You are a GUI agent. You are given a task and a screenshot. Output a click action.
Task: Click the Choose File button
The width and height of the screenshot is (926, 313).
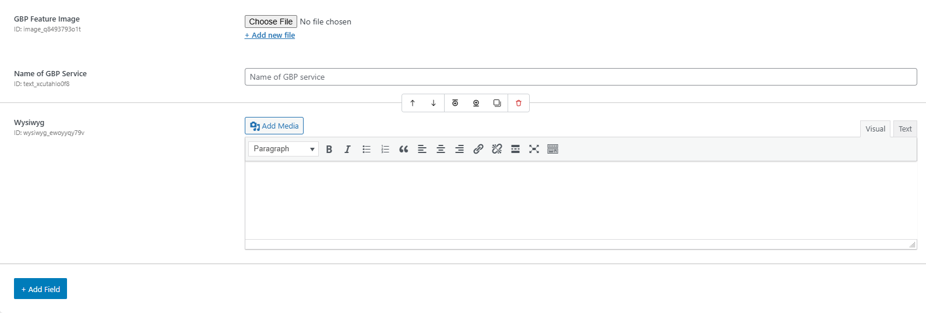(x=271, y=22)
